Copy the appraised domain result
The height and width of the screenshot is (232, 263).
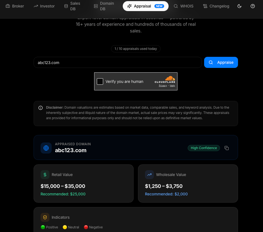[227, 148]
